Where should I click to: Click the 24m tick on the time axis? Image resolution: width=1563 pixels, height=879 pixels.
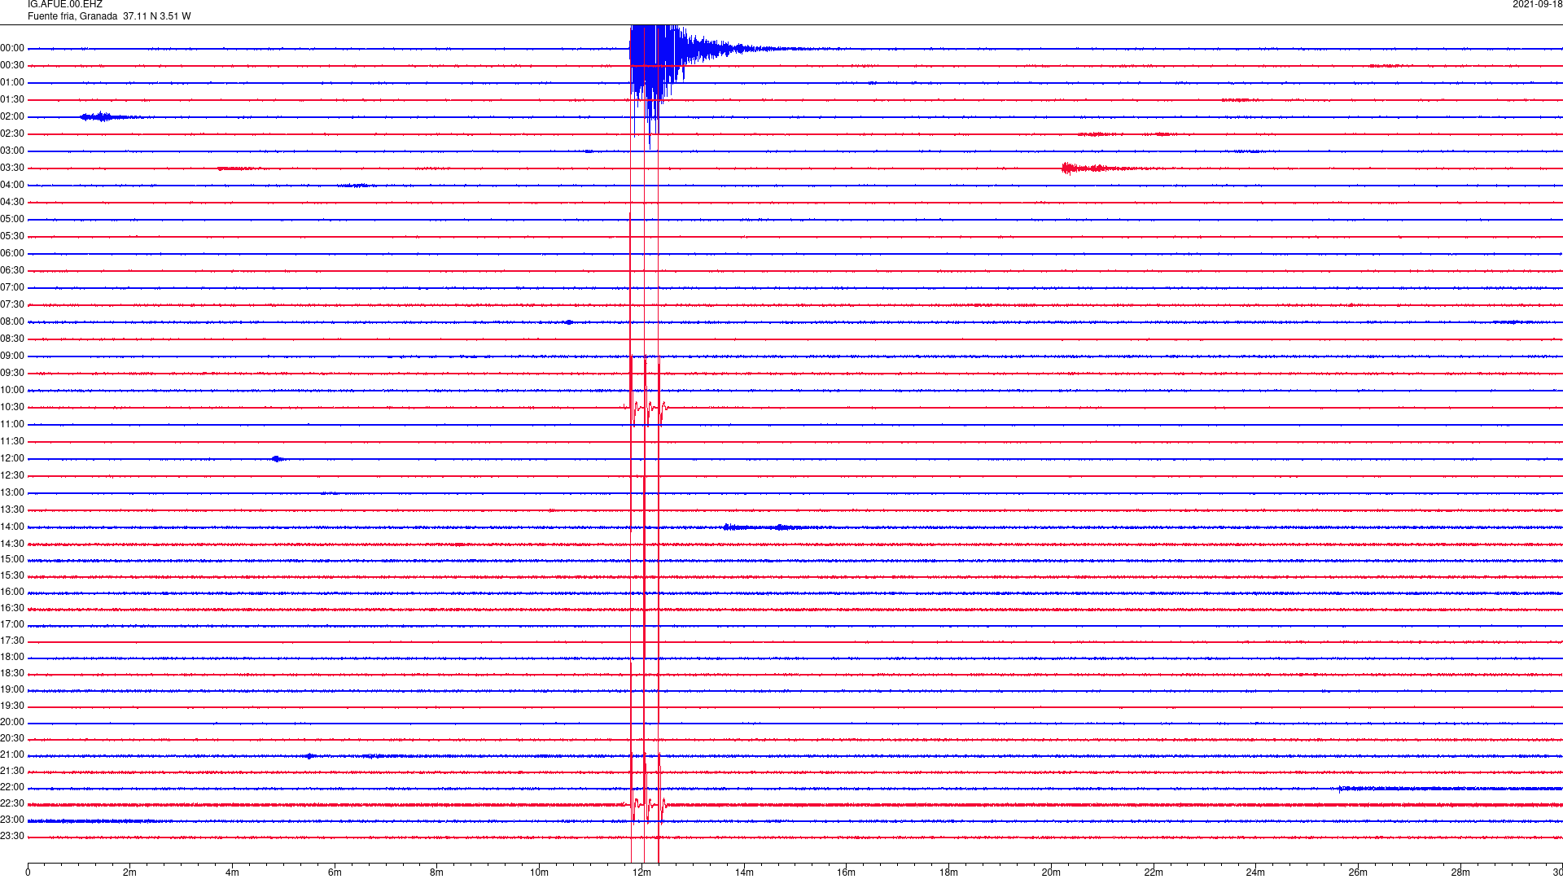click(1255, 872)
